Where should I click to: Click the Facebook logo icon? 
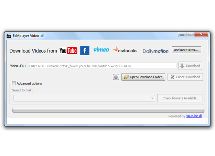[x=85, y=51]
